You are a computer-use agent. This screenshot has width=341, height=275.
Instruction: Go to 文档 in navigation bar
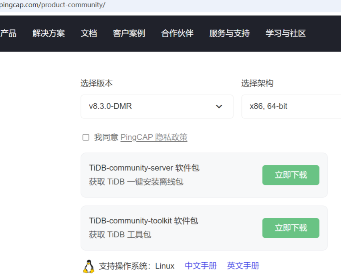point(89,33)
